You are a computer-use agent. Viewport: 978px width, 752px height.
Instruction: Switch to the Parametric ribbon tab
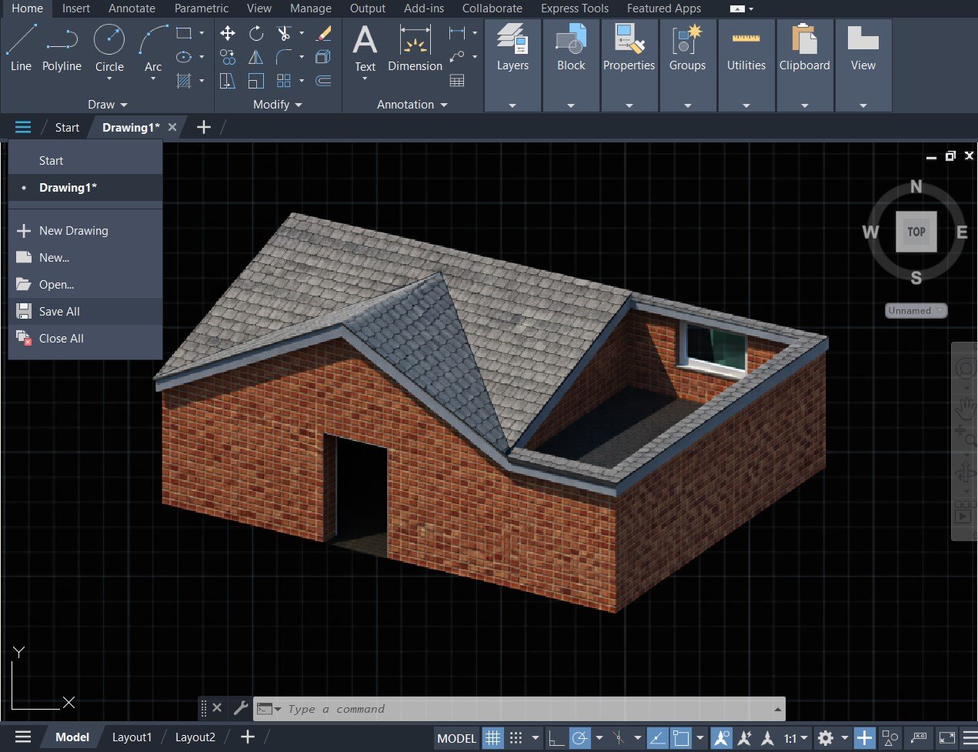pyautogui.click(x=201, y=8)
